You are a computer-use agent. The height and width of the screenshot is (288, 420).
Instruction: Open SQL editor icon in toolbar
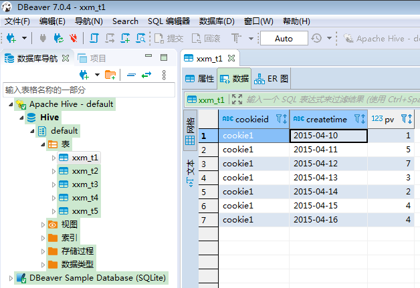tap(94, 38)
